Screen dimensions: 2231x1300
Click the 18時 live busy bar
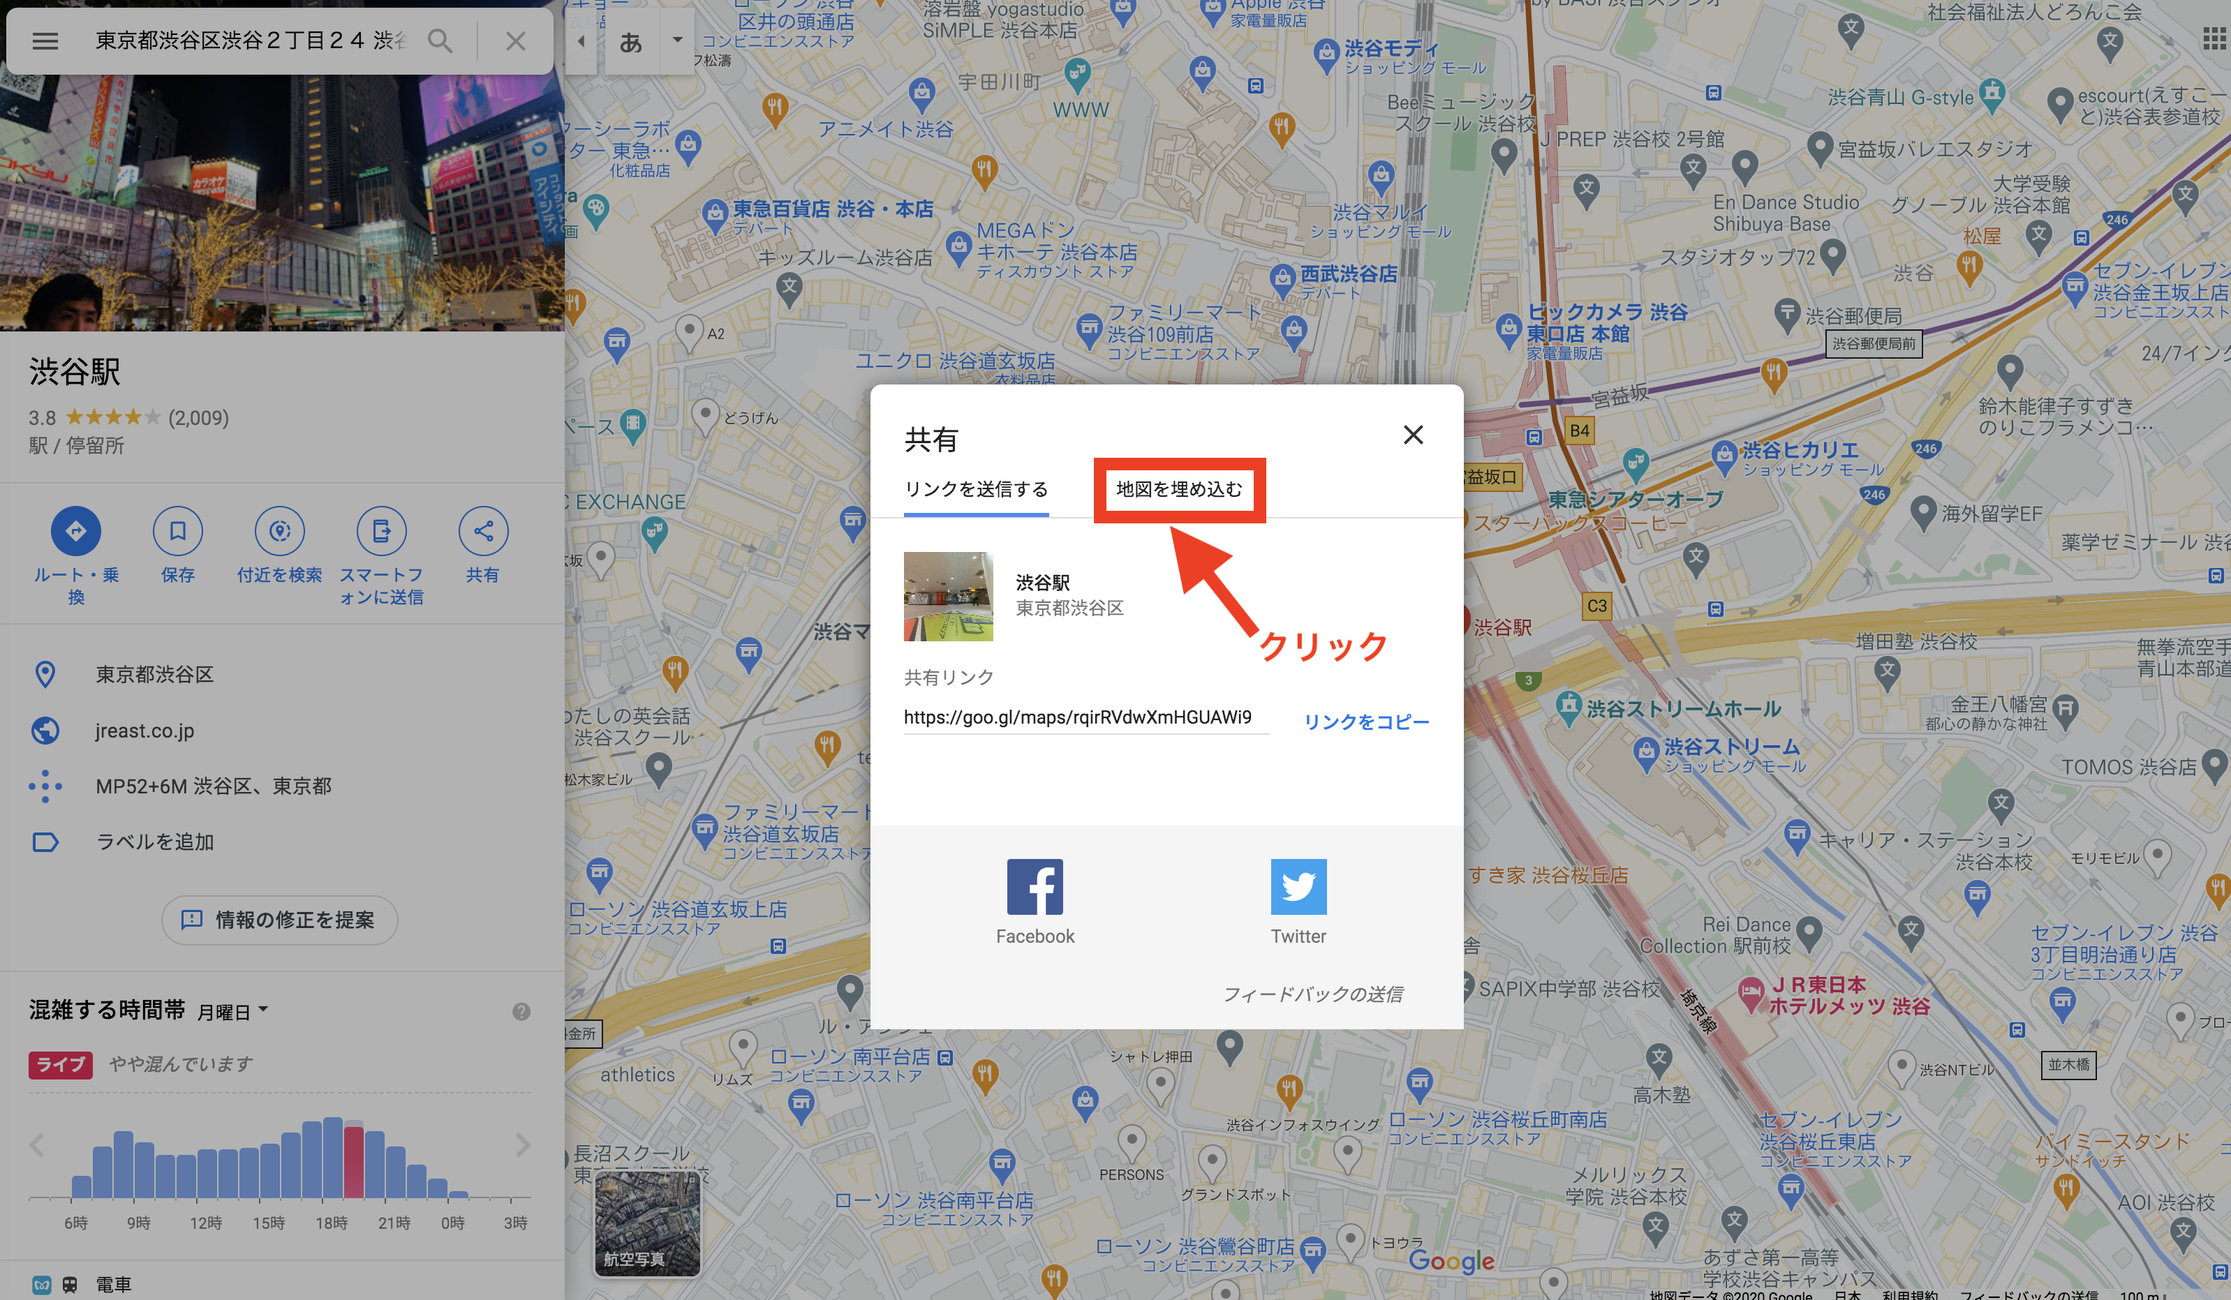click(353, 1160)
